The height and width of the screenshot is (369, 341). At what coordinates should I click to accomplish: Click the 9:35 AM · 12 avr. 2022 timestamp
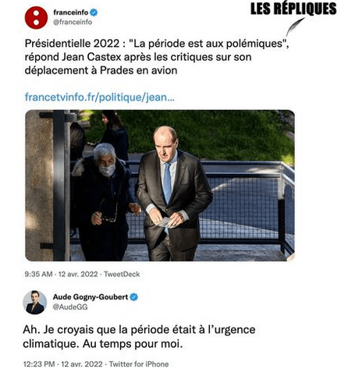61,274
